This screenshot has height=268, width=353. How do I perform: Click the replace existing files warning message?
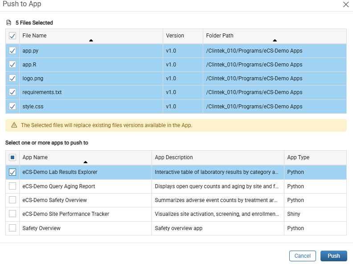[x=107, y=125]
